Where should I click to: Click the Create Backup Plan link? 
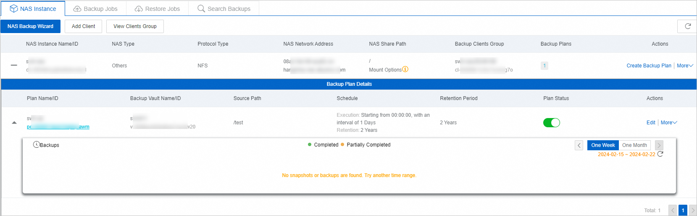point(649,66)
